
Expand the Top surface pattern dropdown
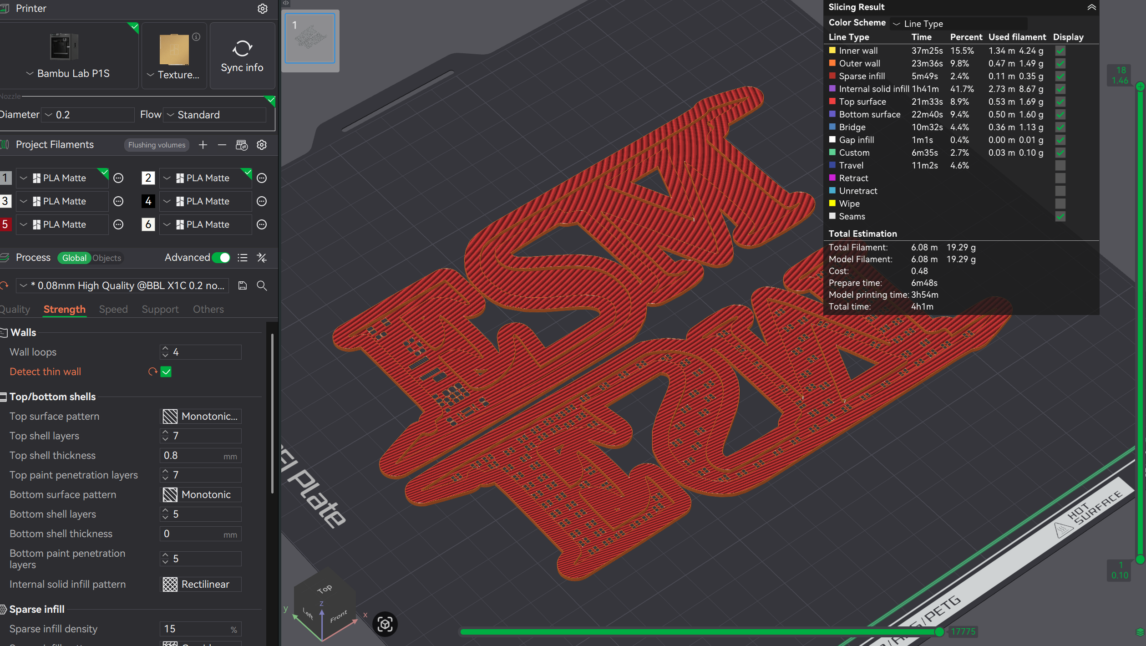point(201,416)
